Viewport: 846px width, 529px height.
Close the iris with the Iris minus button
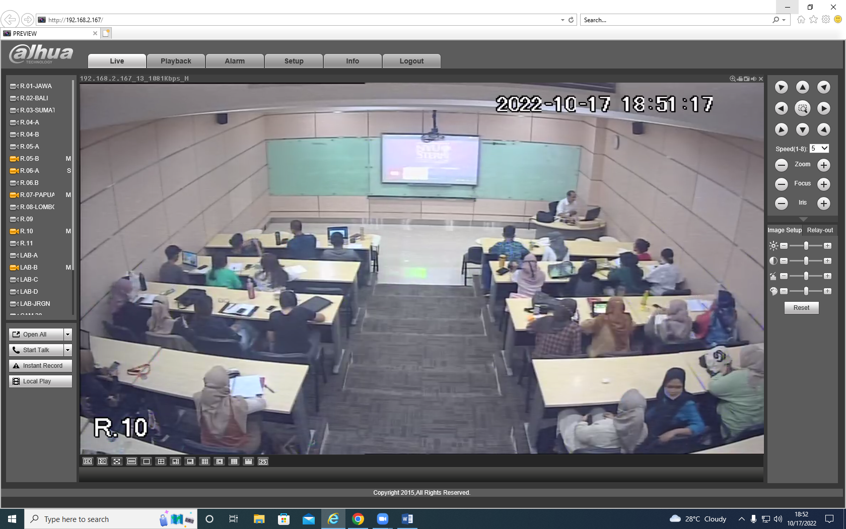pyautogui.click(x=781, y=203)
